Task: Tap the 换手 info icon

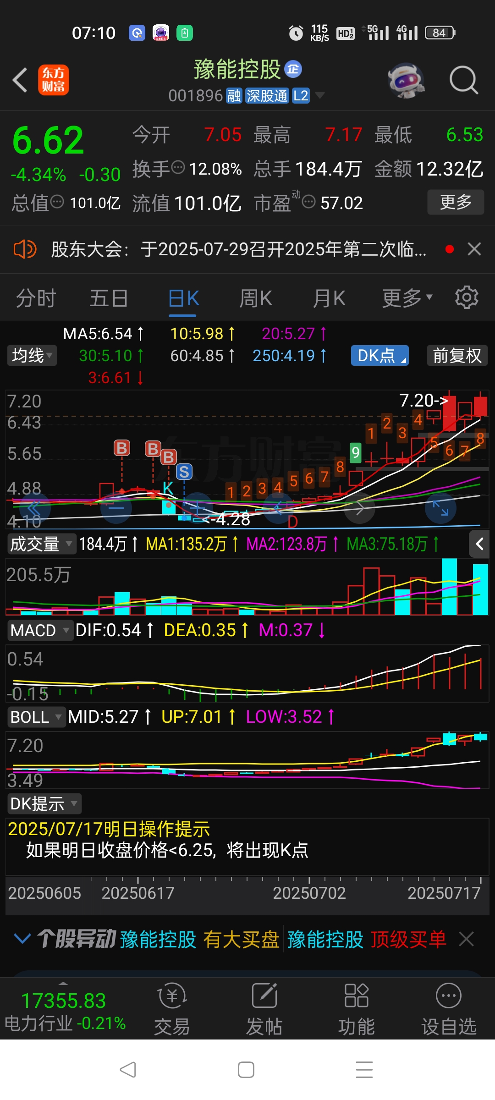Action: coord(178,168)
